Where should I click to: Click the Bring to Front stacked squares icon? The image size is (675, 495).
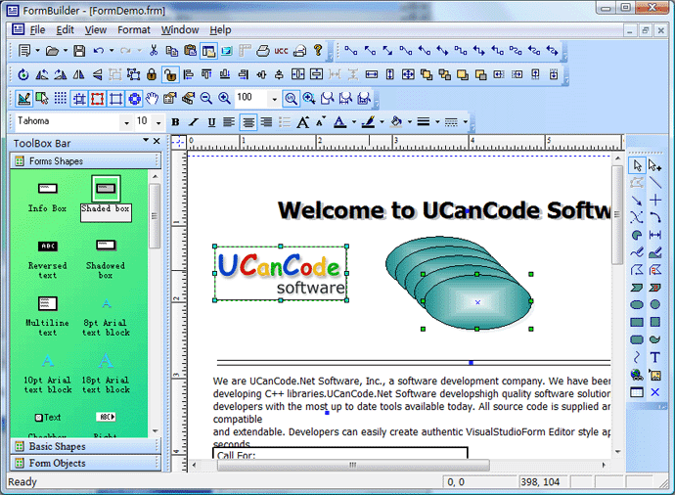coord(427,74)
